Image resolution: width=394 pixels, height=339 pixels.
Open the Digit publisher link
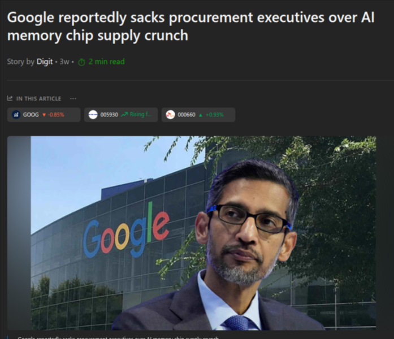coord(45,62)
